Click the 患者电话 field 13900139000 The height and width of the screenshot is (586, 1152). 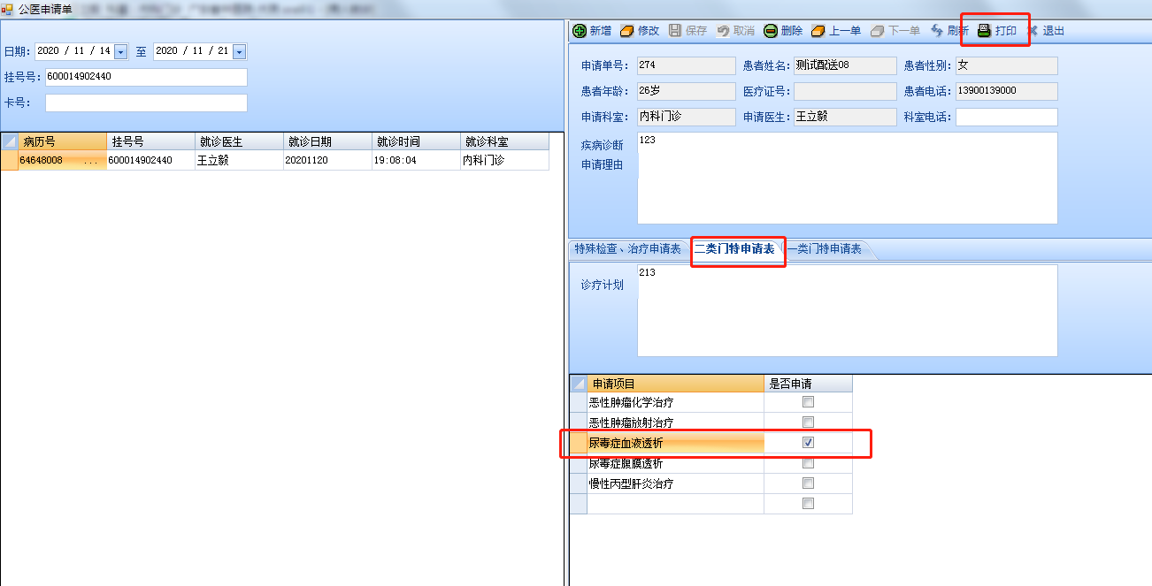[x=1007, y=91]
